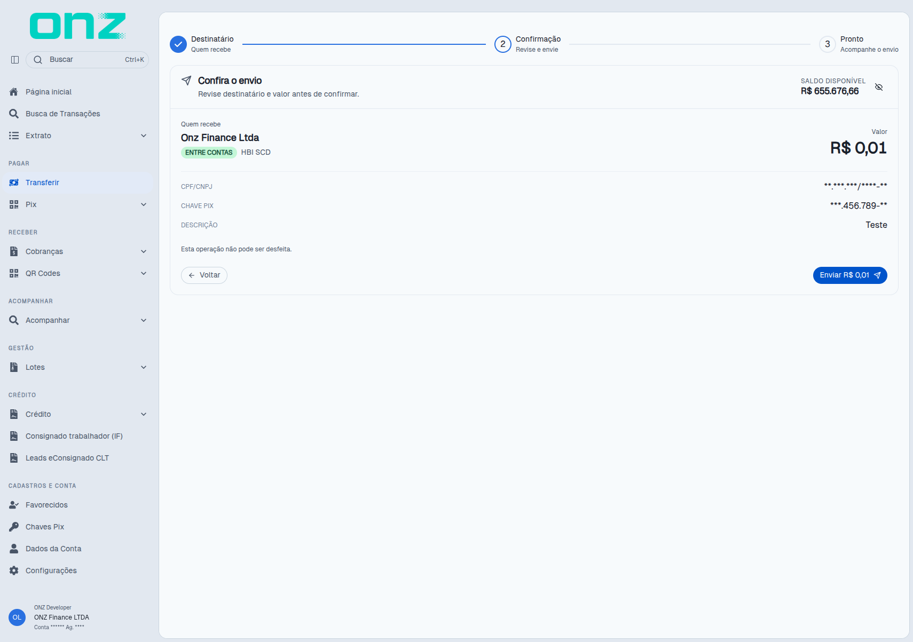
Task: Click the Consignado trabalhador document icon
Action: point(14,436)
